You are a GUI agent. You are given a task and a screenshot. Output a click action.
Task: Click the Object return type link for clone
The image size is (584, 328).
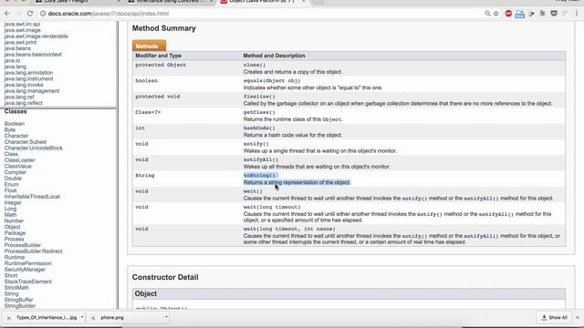[176, 65]
